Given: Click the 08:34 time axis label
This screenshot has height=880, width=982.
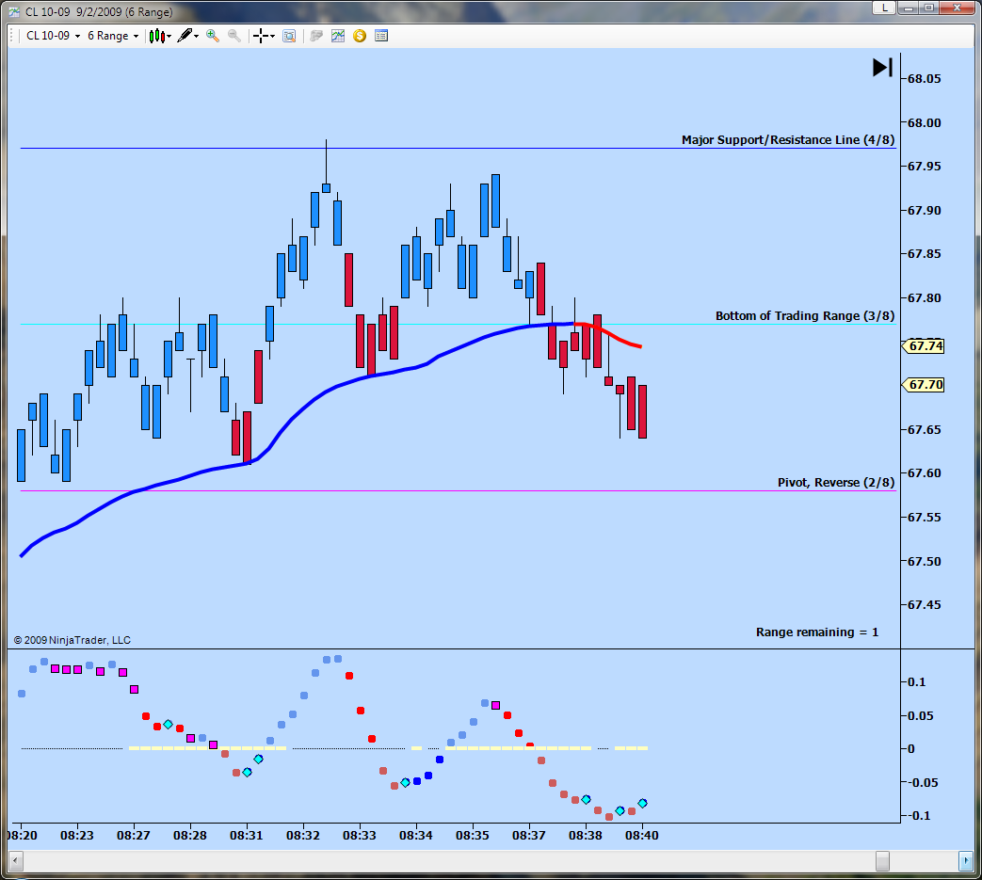Looking at the screenshot, I should [x=416, y=835].
